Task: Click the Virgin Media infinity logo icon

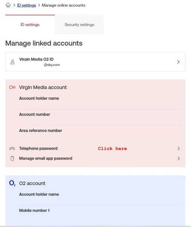Action: pos(12,87)
